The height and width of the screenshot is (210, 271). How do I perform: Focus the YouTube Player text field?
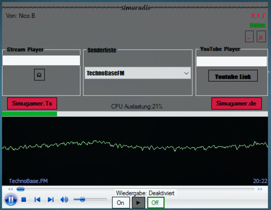click(231, 62)
